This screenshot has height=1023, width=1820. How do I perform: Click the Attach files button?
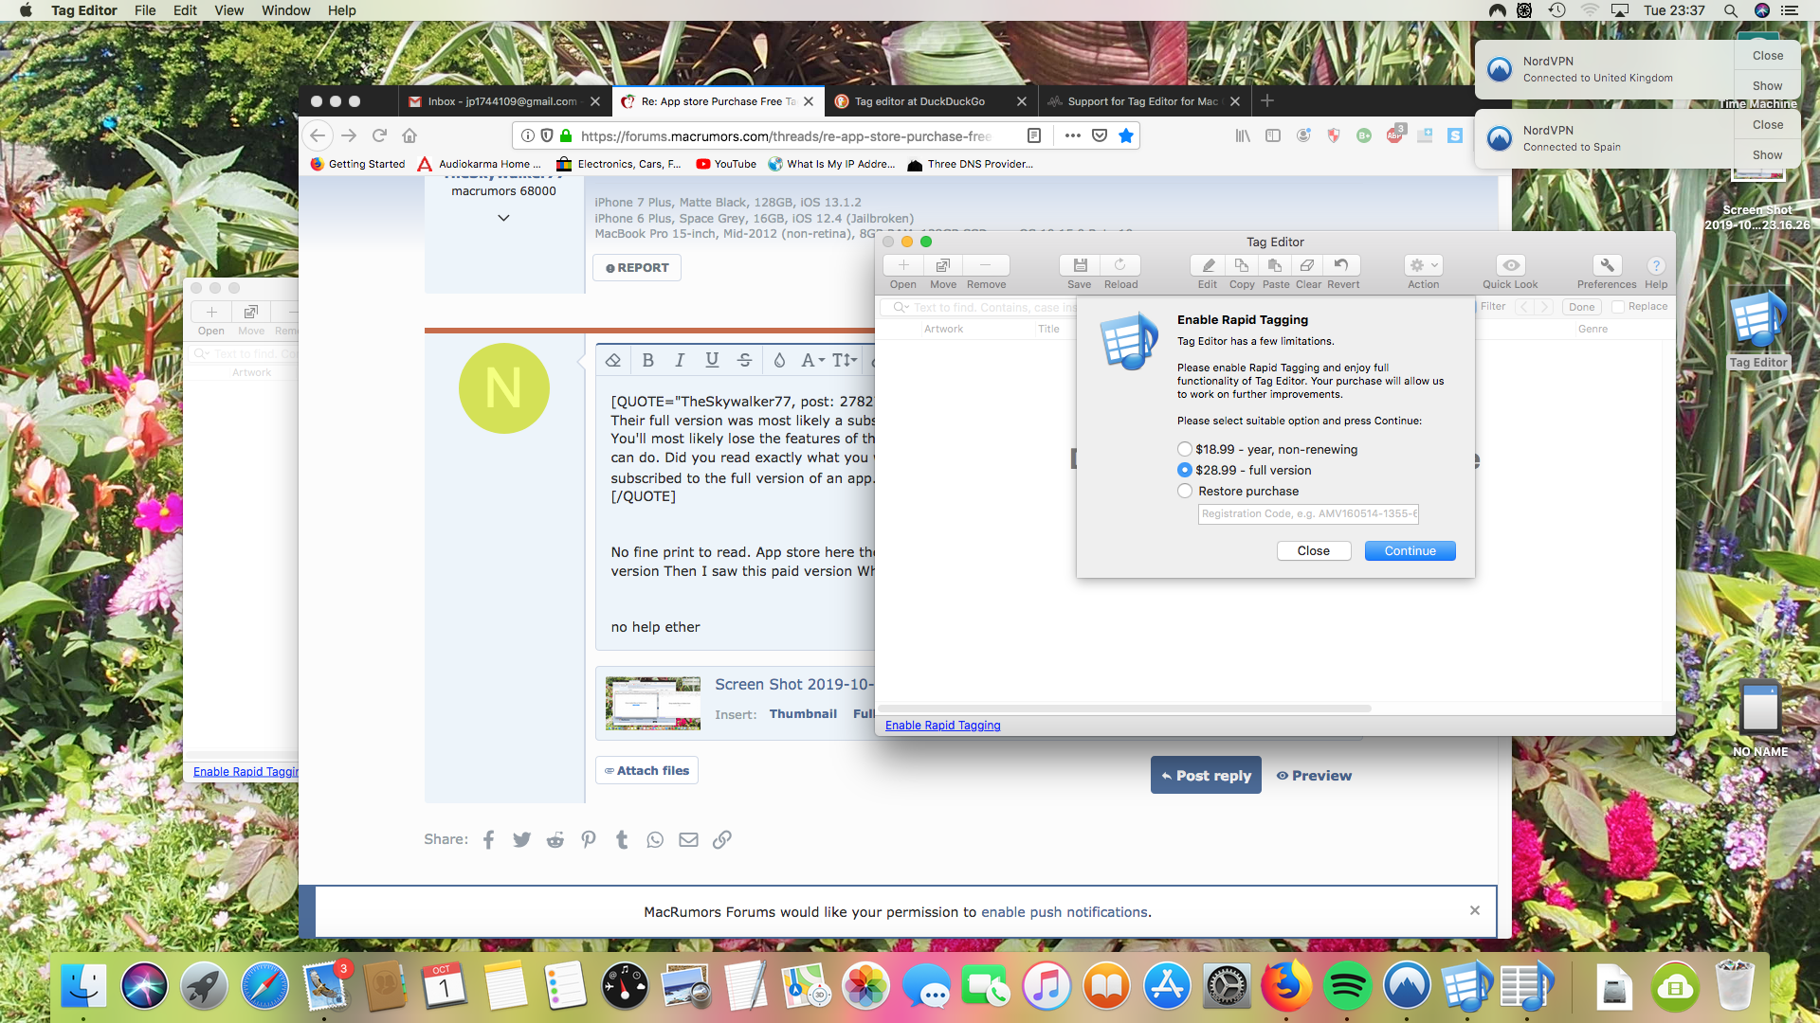click(646, 770)
